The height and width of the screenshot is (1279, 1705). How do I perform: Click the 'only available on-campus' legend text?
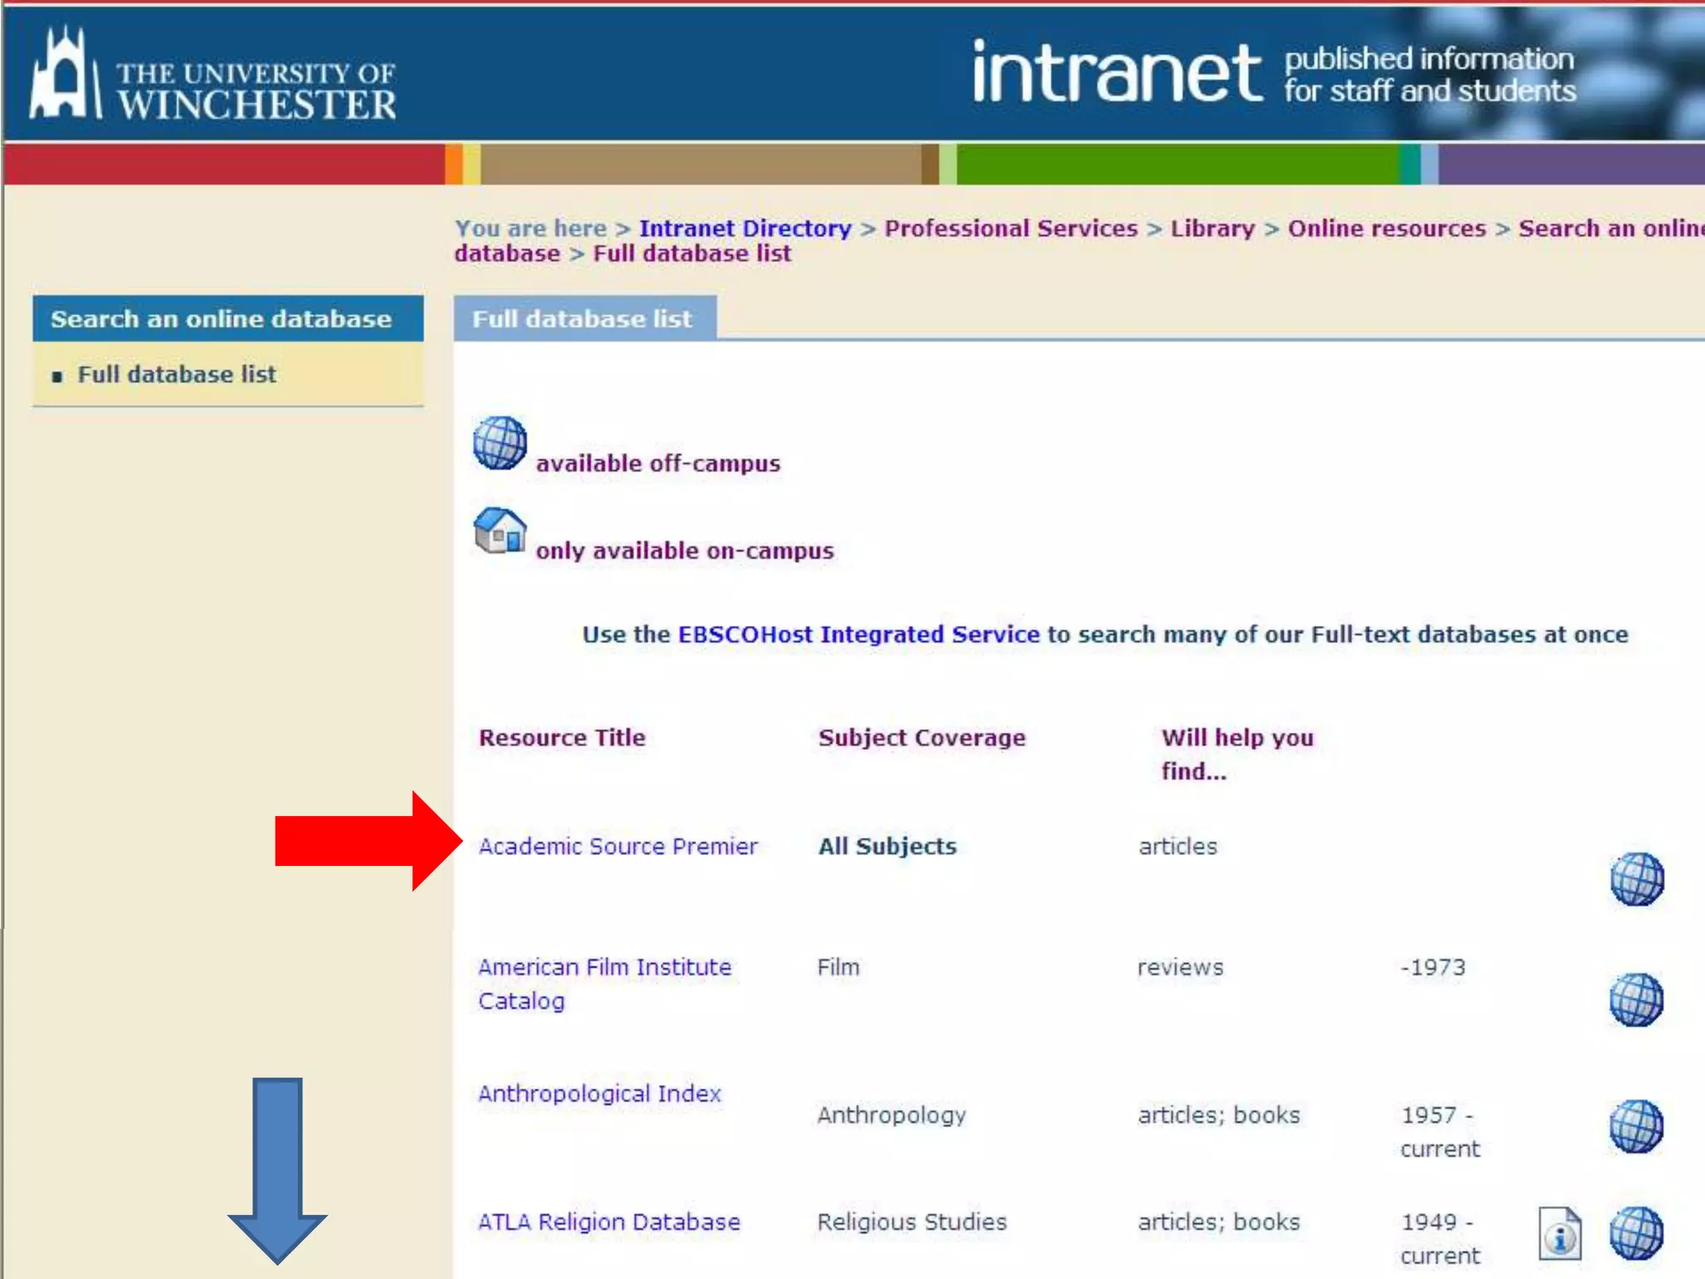[x=684, y=550]
